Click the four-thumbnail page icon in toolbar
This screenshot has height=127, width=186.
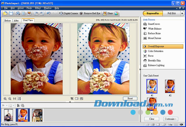coord(23,13)
